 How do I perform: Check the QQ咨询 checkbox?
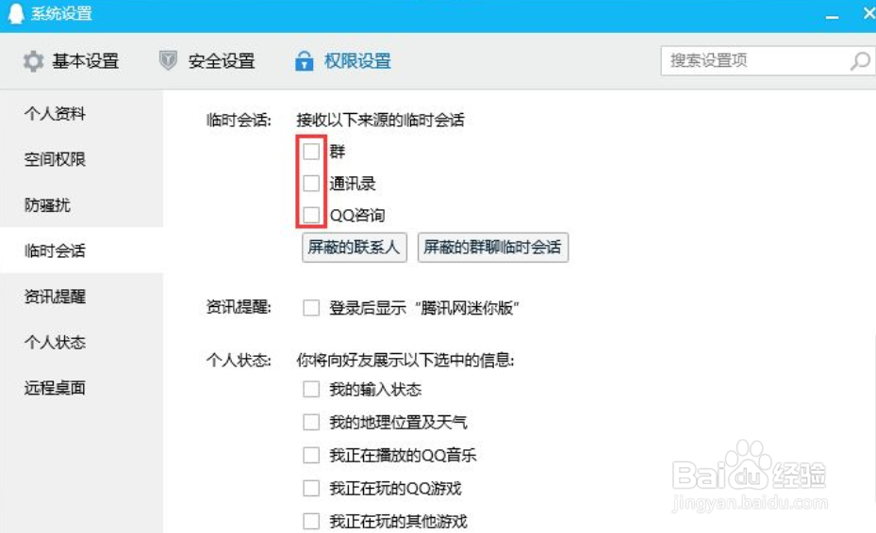tap(311, 215)
